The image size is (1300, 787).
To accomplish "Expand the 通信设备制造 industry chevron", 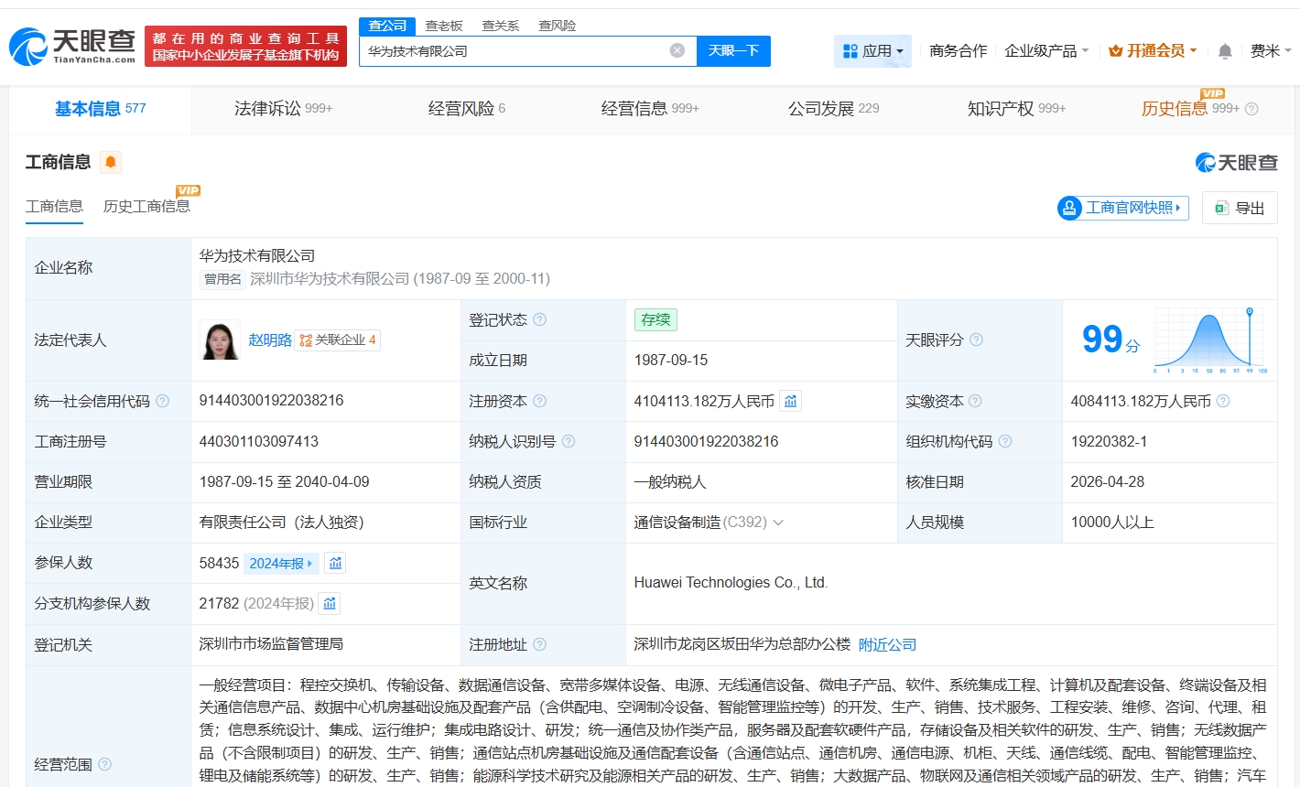I will tap(778, 523).
